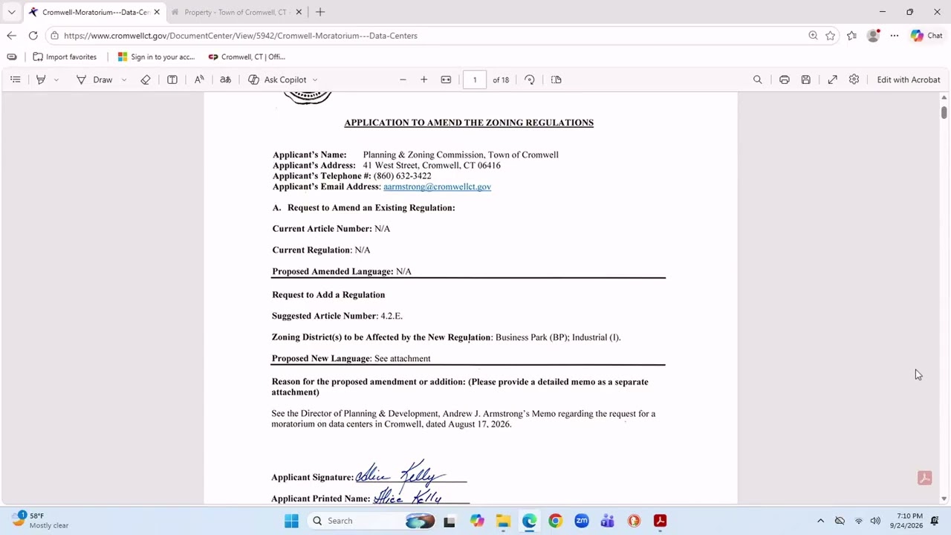Open the PDF table of contents panel

tap(15, 80)
